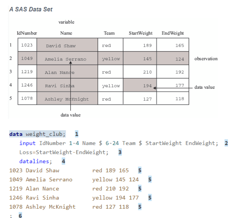Screen dimensions: 234x218
Task: Click the 'input' keyword in the code
Action: click(27, 143)
